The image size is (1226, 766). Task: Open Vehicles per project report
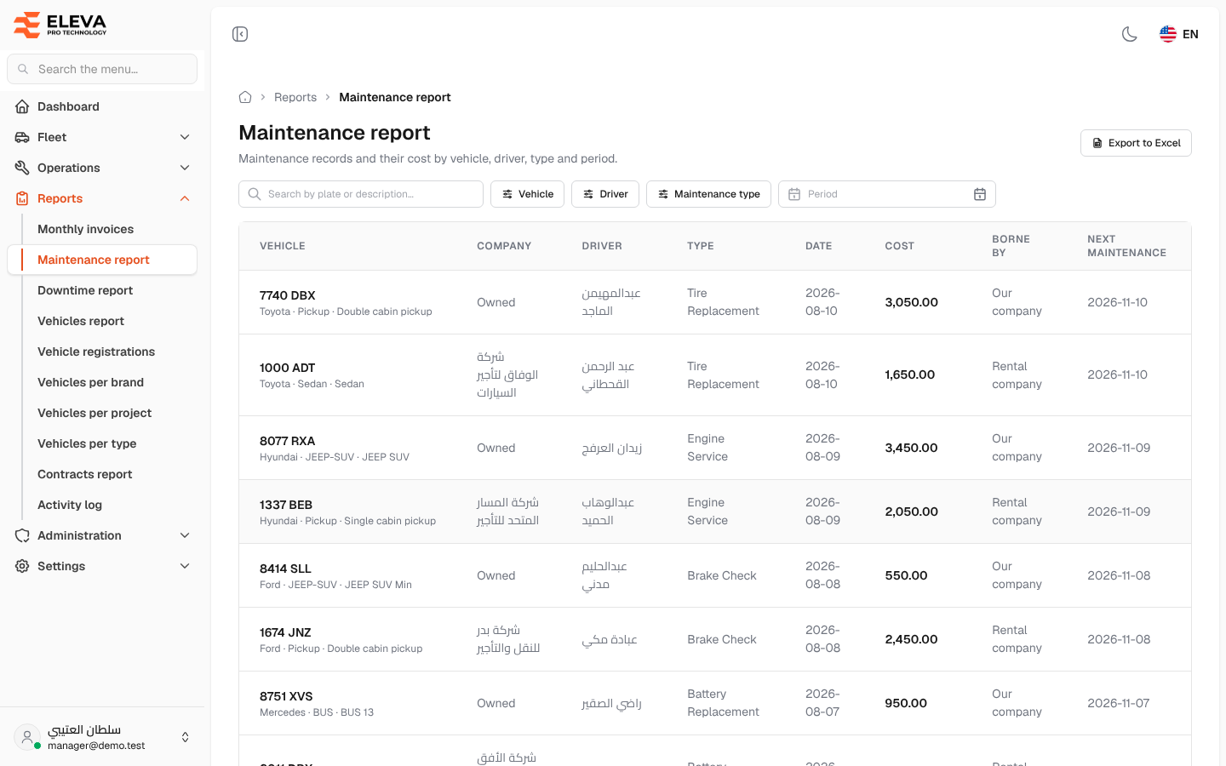pos(95,413)
